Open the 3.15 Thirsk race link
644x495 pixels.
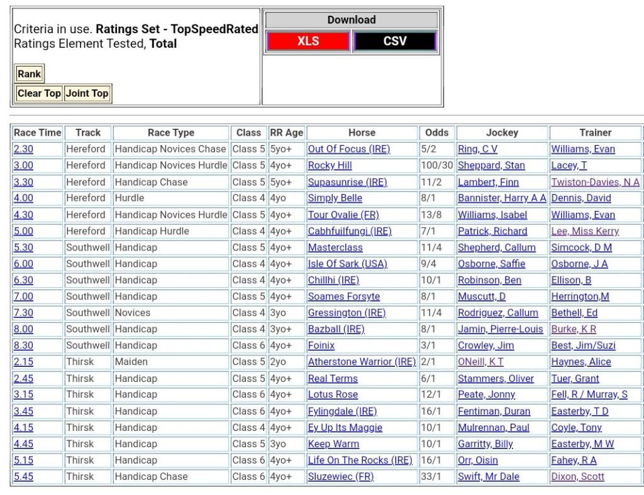[23, 394]
